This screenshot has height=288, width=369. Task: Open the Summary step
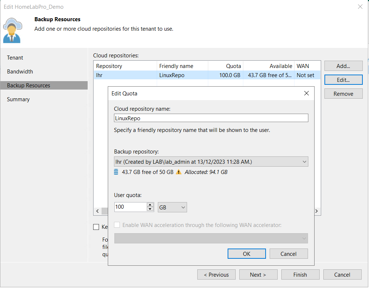pyautogui.click(x=18, y=99)
